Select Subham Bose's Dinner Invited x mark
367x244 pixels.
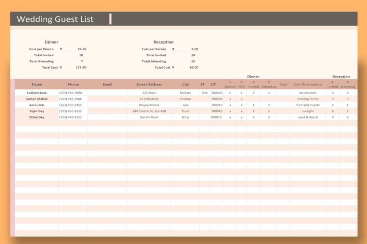(x=230, y=92)
